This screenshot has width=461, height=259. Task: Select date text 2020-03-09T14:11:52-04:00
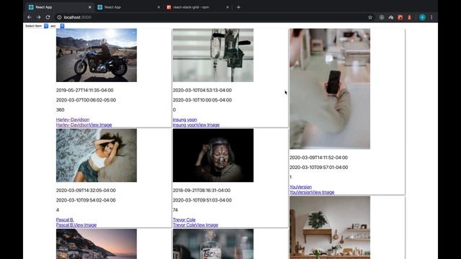(318, 158)
